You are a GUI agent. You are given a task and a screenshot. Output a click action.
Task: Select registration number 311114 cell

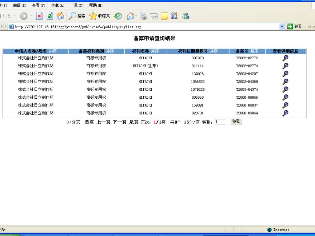[x=198, y=66]
